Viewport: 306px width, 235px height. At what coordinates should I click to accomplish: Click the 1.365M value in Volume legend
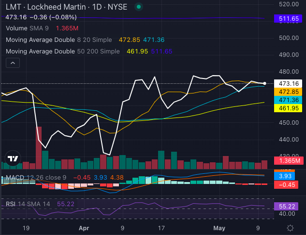[67, 28]
